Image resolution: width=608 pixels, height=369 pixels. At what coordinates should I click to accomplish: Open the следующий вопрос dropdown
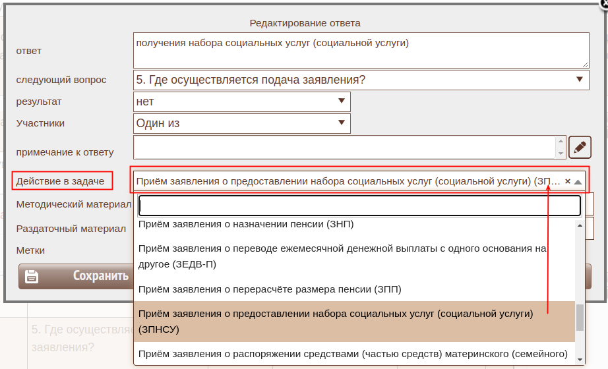coord(579,80)
